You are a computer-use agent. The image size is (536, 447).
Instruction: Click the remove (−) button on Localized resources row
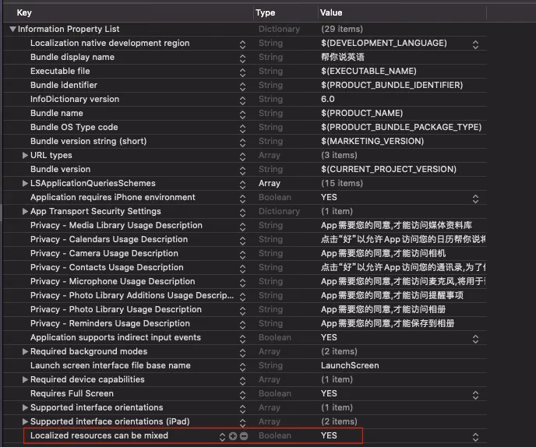coord(244,436)
